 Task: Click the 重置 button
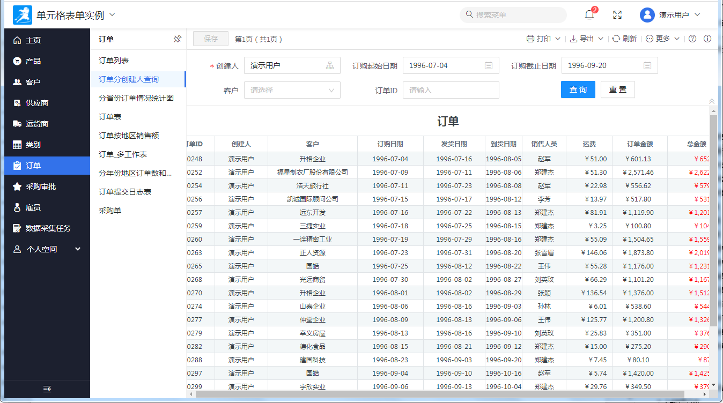(617, 89)
